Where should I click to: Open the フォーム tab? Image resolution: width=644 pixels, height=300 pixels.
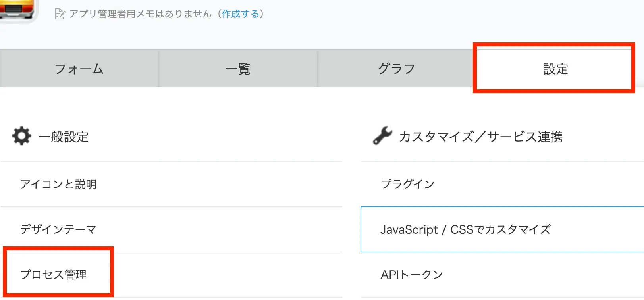[x=79, y=69]
